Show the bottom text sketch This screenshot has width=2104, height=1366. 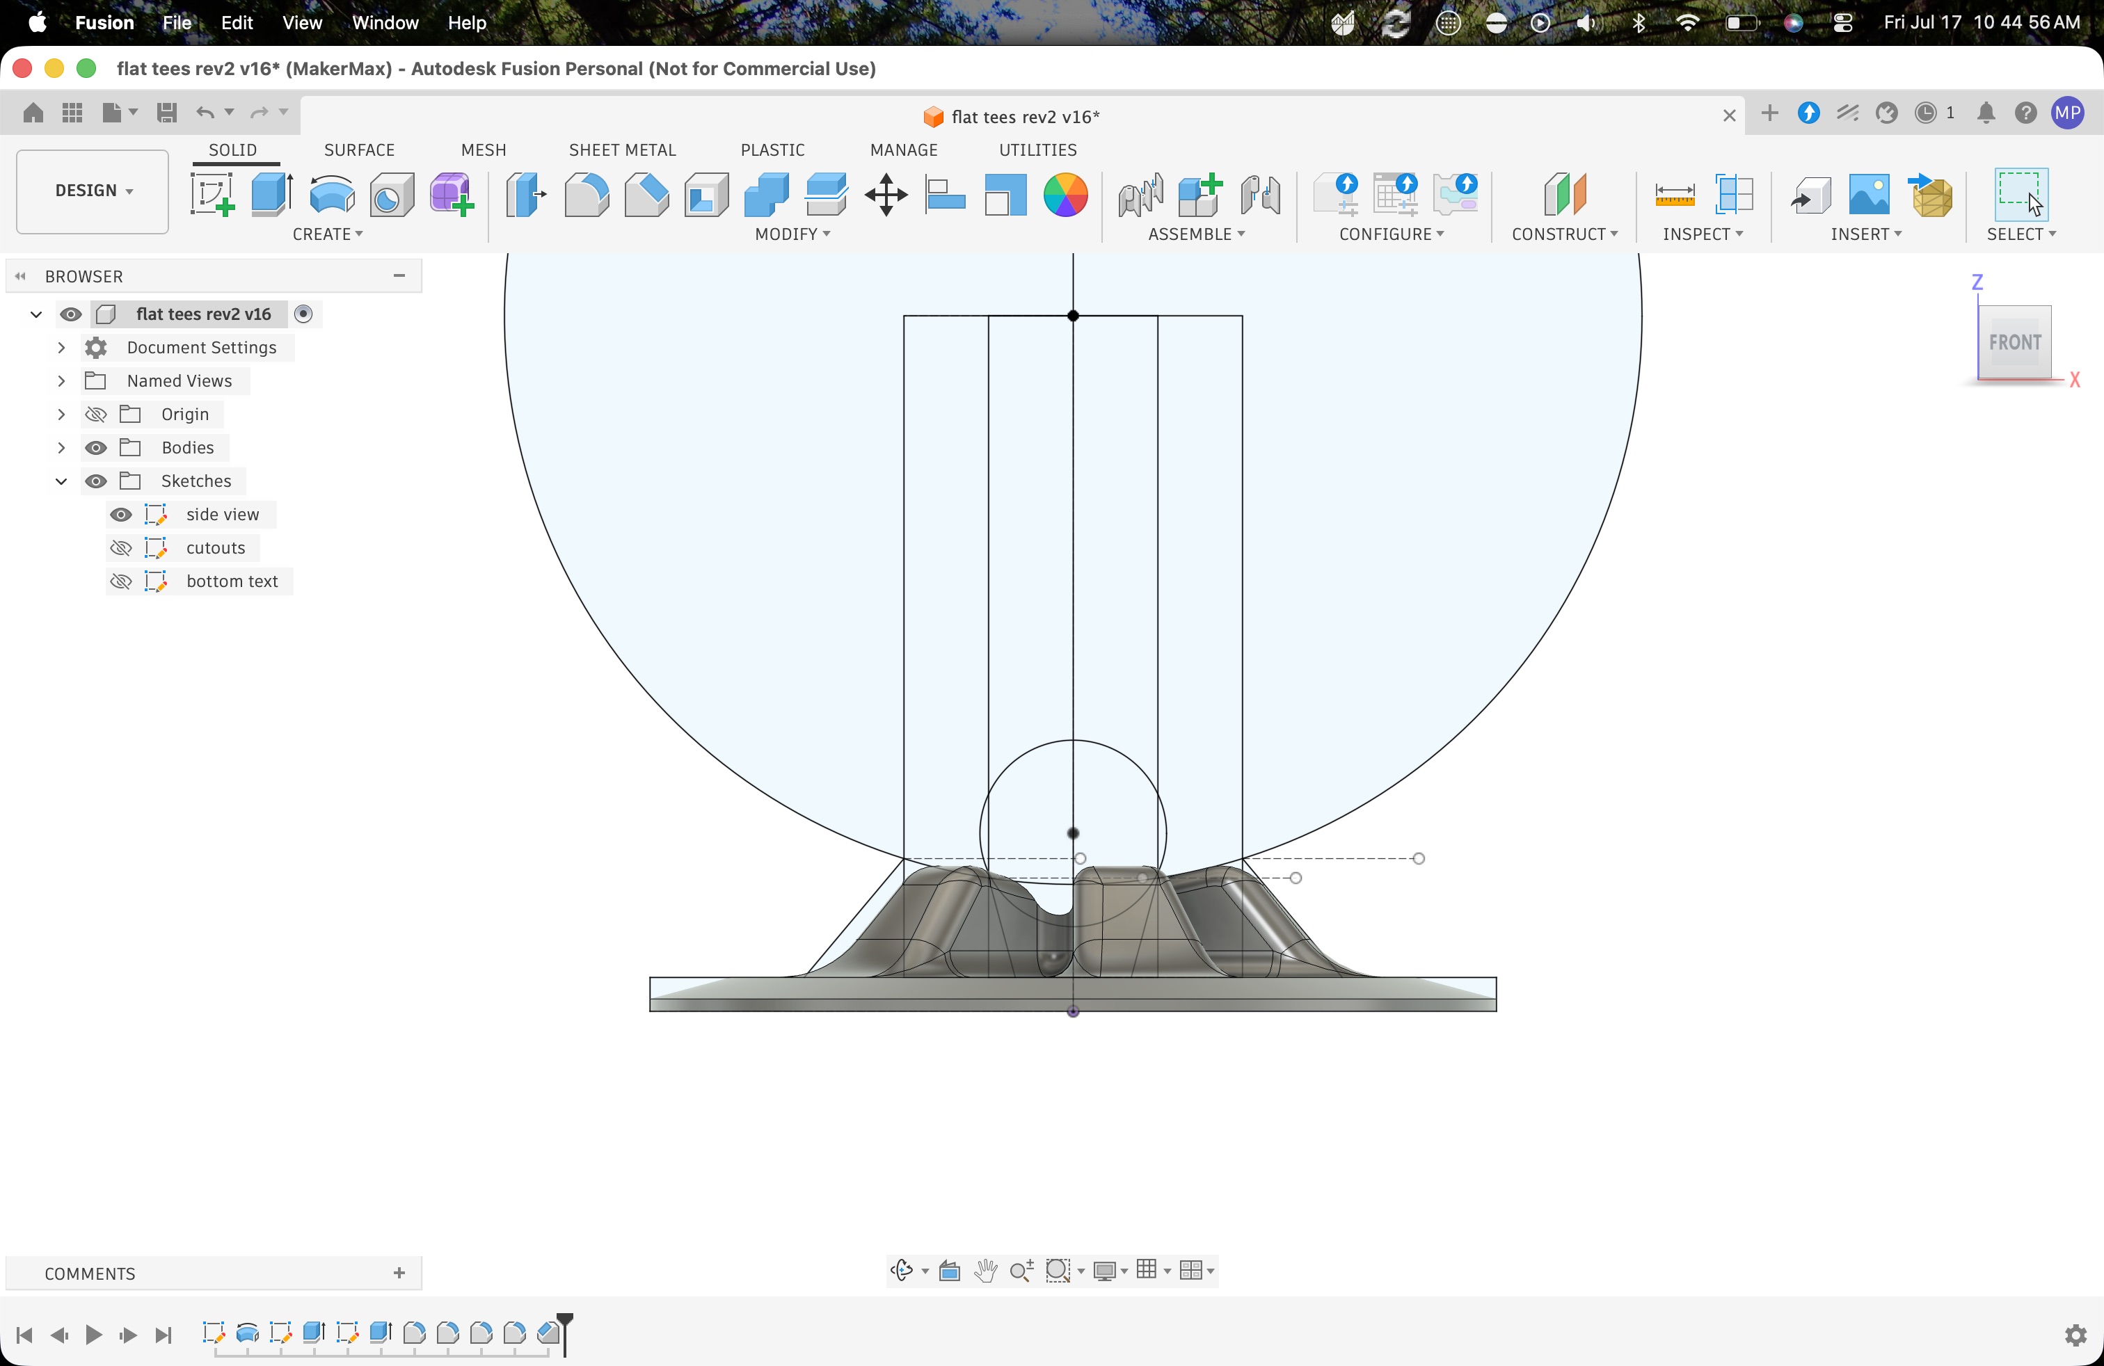tap(120, 581)
